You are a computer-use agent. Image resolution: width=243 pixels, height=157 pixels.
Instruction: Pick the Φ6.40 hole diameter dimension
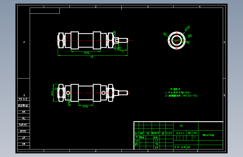click(70, 104)
